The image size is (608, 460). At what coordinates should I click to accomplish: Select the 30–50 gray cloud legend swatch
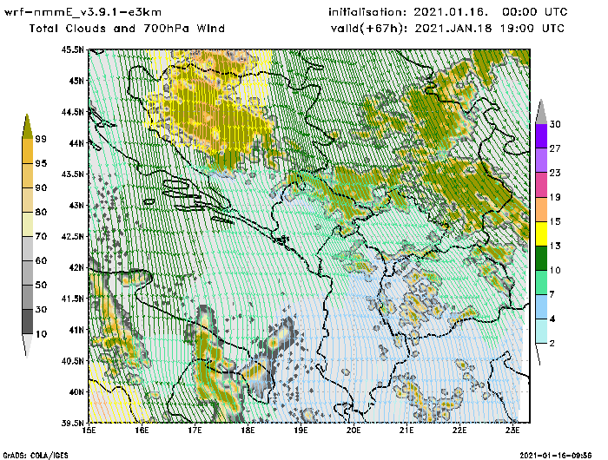tap(28, 297)
